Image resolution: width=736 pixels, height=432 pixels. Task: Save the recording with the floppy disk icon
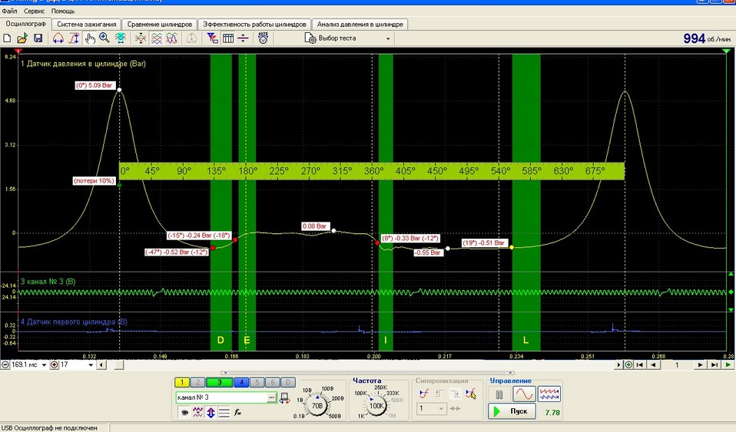click(38, 38)
